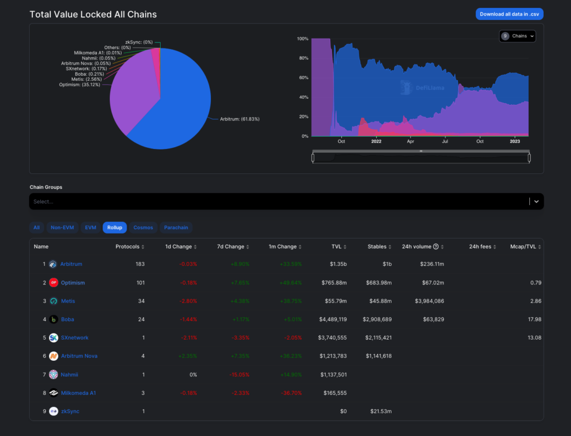Click the Milkomeda A1 logo icon
The width and height of the screenshot is (571, 436).
pos(54,393)
